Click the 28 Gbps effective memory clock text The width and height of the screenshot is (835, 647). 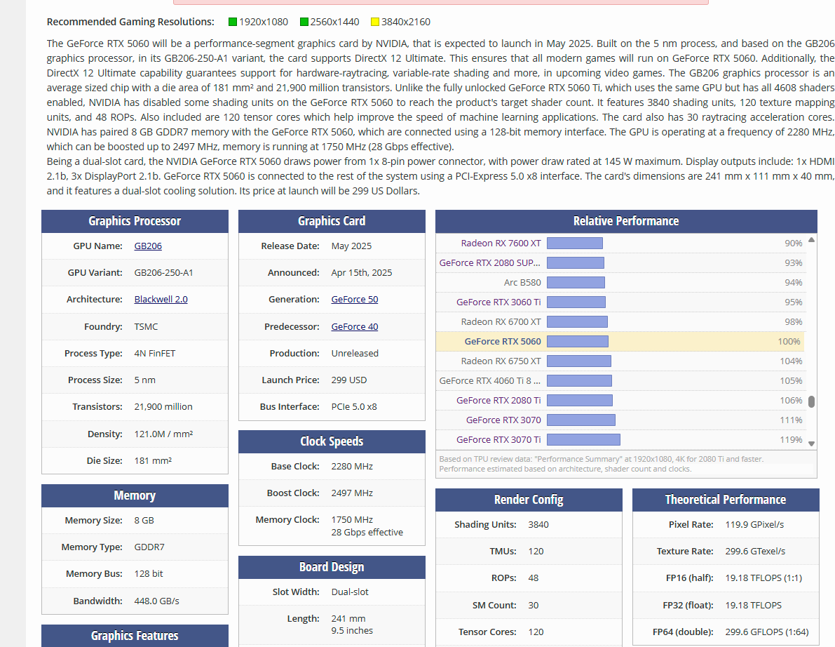point(367,532)
